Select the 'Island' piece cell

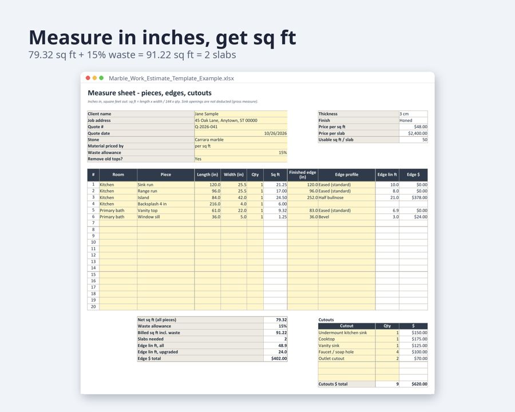pyautogui.click(x=165, y=197)
